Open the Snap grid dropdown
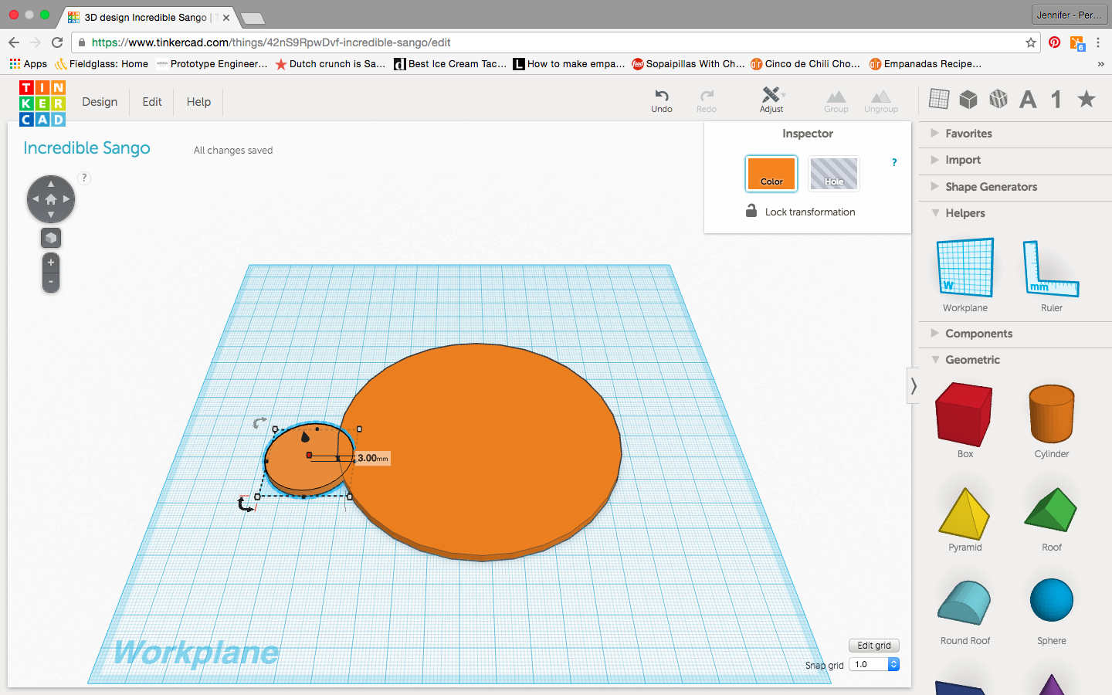1112x695 pixels. click(x=874, y=664)
